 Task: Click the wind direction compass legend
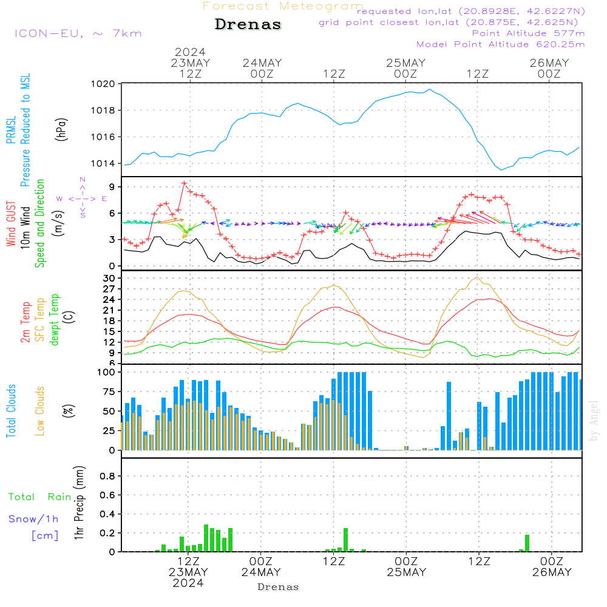click(x=82, y=198)
